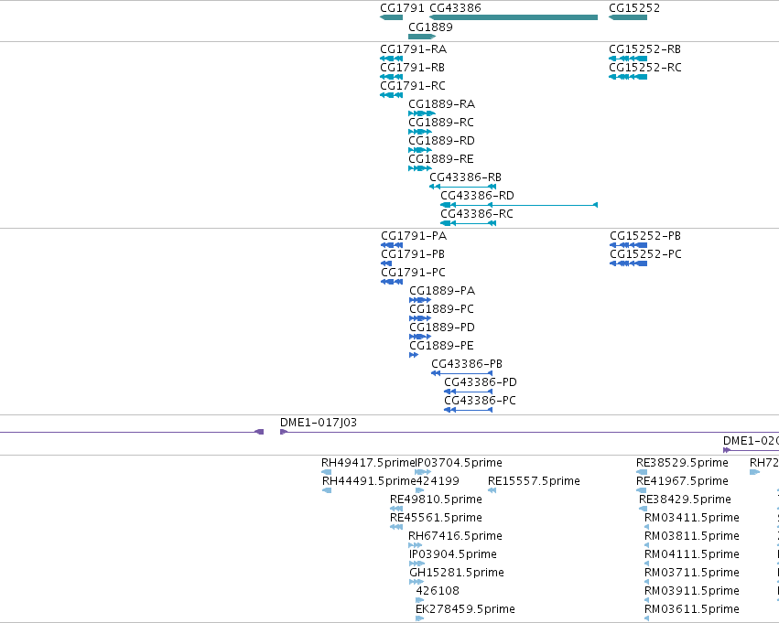Open transcript CG15252-RC

tap(645, 68)
